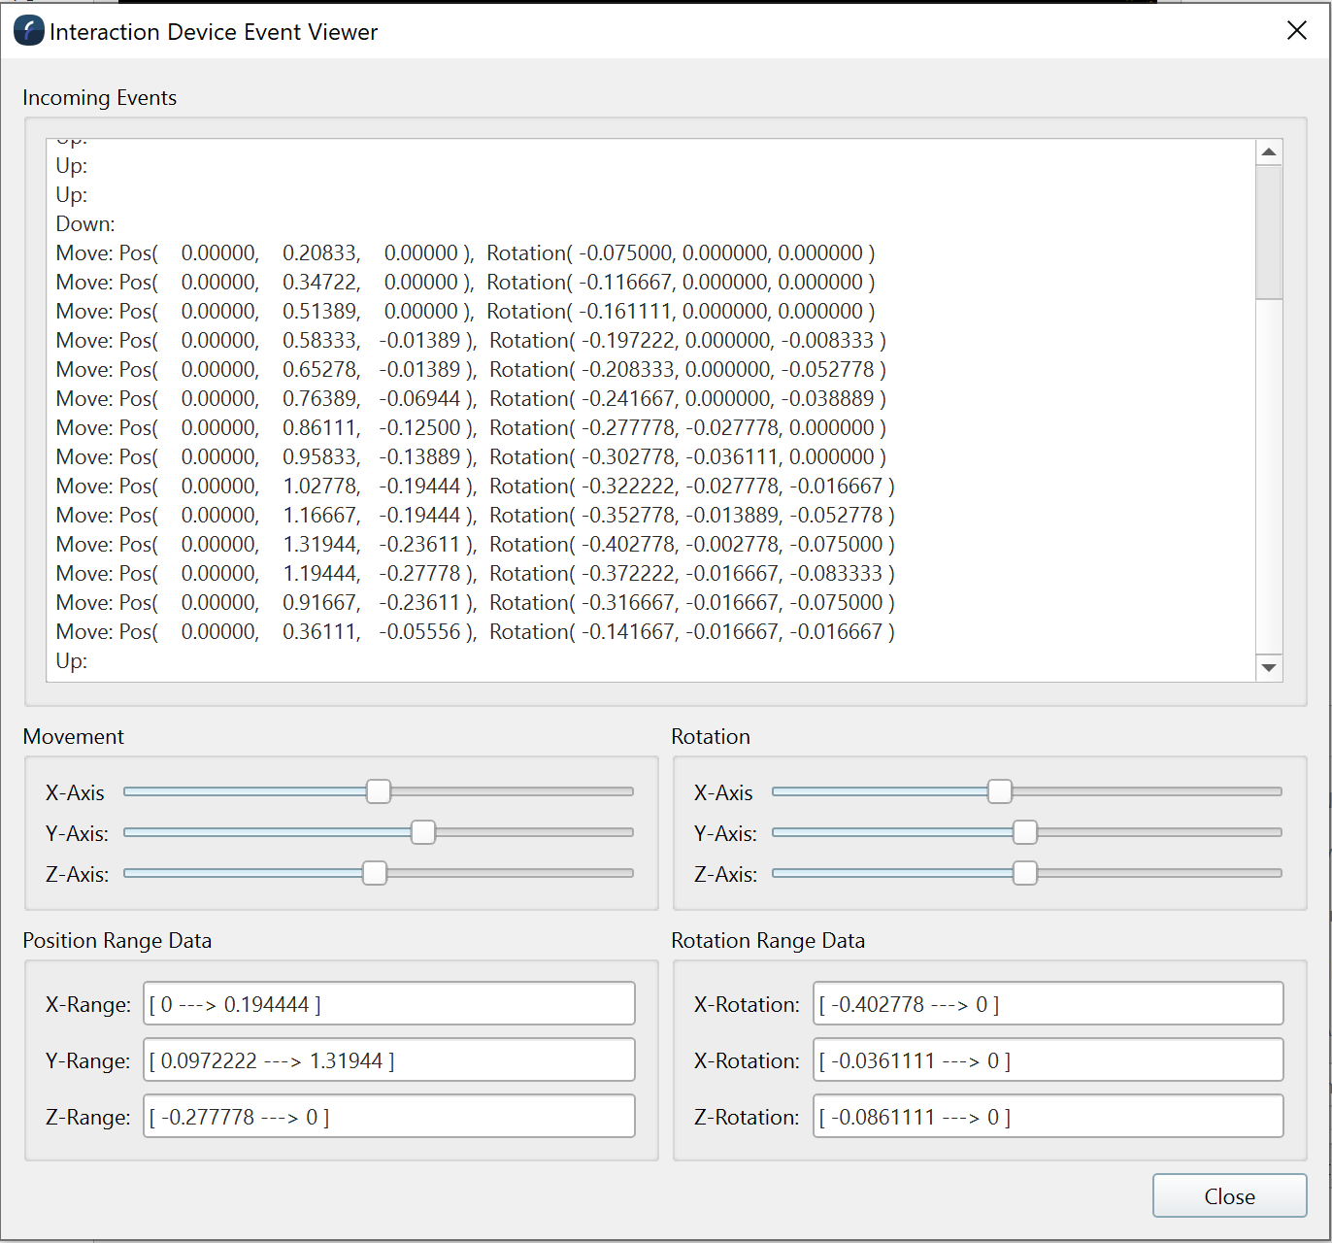
Task: Click the Down: event line in log
Action: (x=85, y=224)
